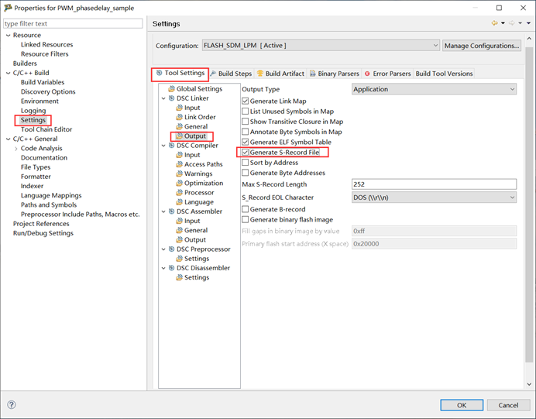Open the Configuration dropdown

(320, 46)
